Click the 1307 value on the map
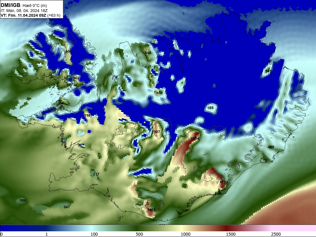This screenshot has width=316, height=237. (156, 132)
